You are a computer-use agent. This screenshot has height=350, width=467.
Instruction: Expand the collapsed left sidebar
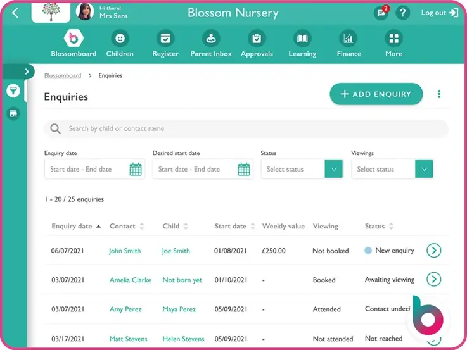pos(26,72)
